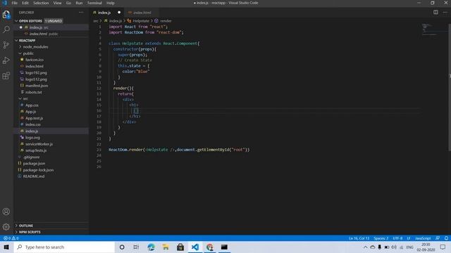This screenshot has width=451, height=253.
Task: Click the Split Editor icon
Action: [435, 13]
